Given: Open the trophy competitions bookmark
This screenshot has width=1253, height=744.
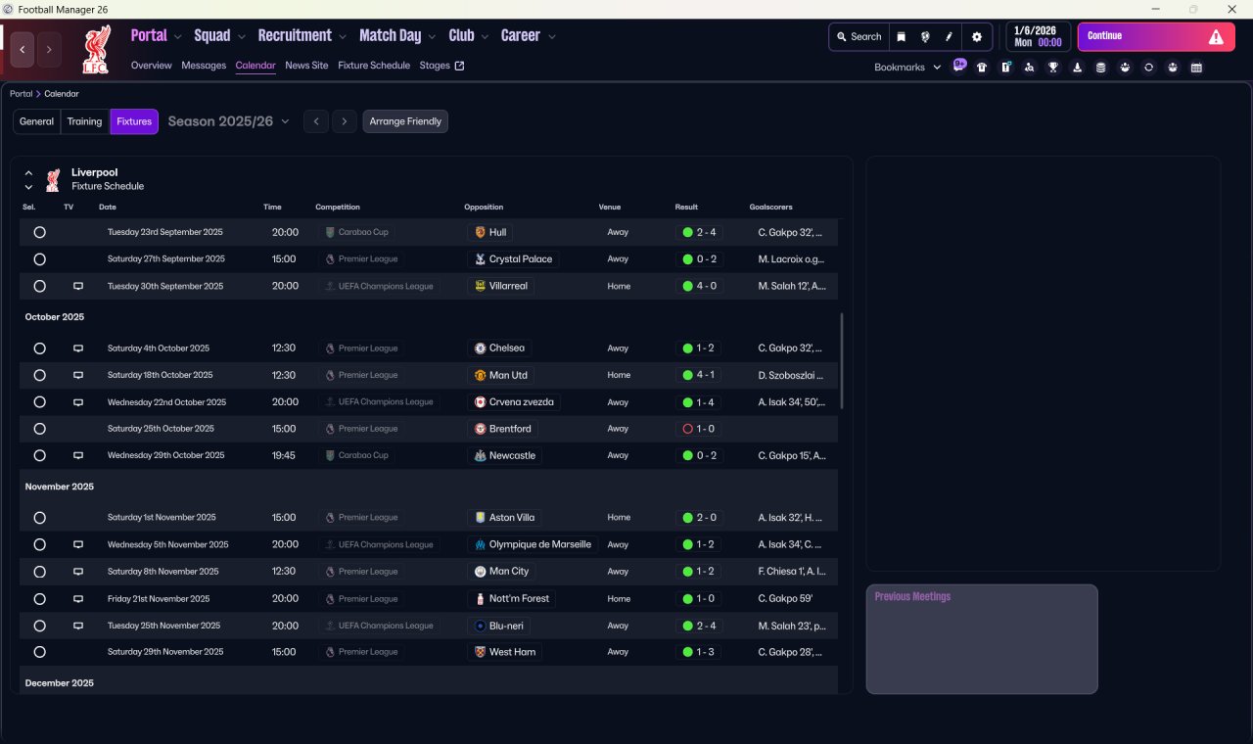Looking at the screenshot, I should [1053, 68].
